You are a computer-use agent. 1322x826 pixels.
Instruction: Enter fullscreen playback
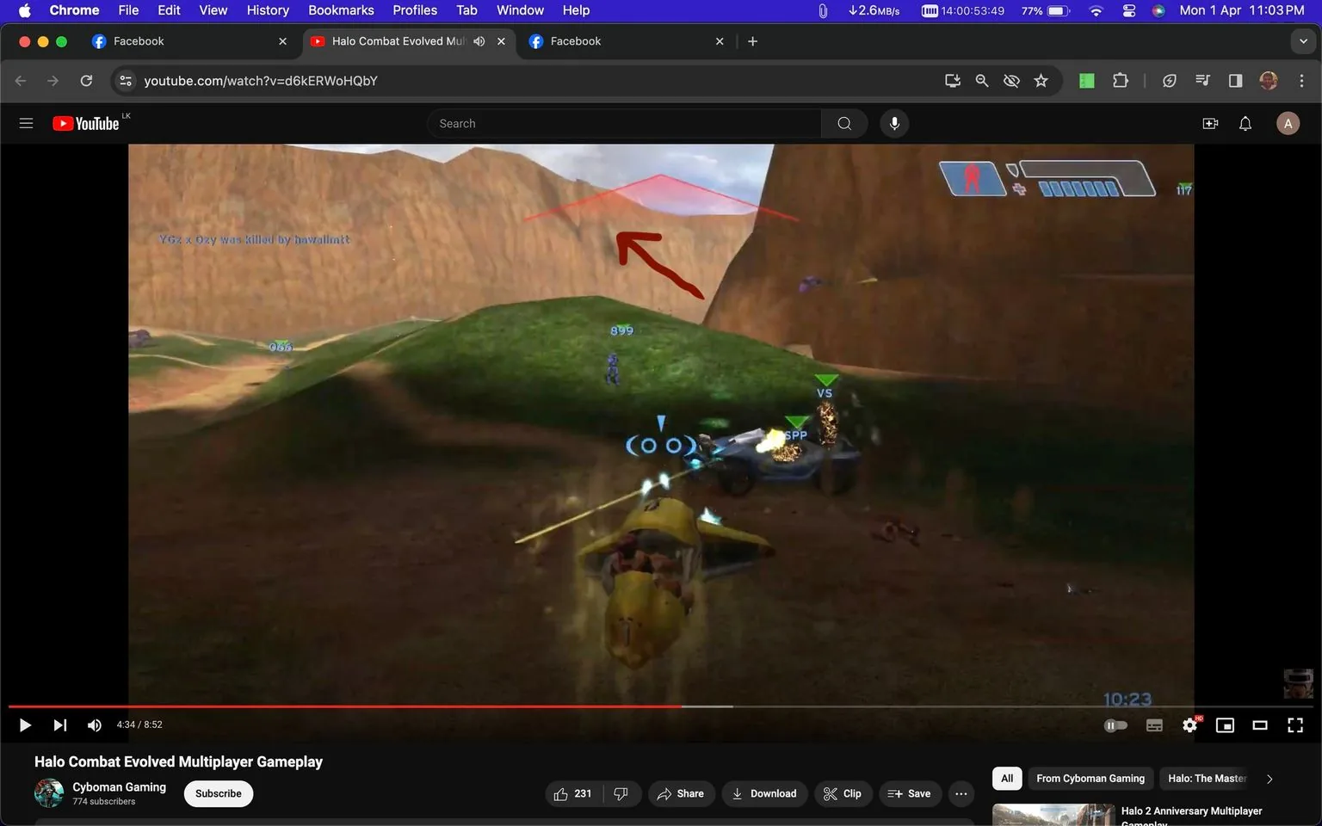1294,724
